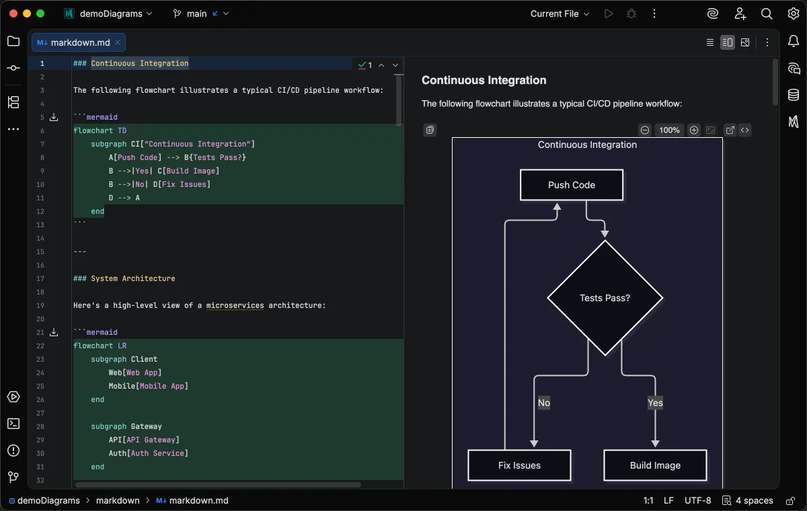Show more tool windows in left sidebar
The width and height of the screenshot is (807, 511).
pyautogui.click(x=13, y=129)
